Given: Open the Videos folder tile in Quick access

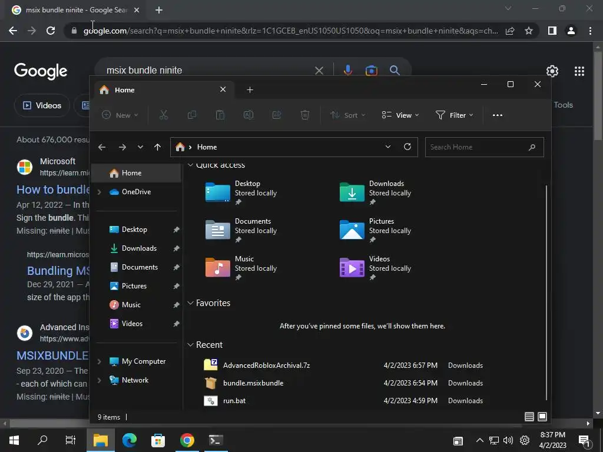Looking at the screenshot, I should coord(375,268).
